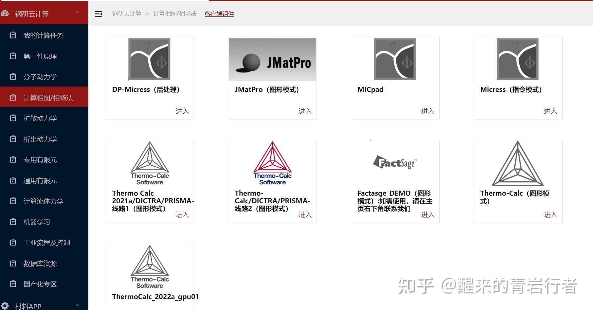This screenshot has height=310, width=593.
Task: Click the clipboard icon next to 第一性原理
Action: click(13, 56)
